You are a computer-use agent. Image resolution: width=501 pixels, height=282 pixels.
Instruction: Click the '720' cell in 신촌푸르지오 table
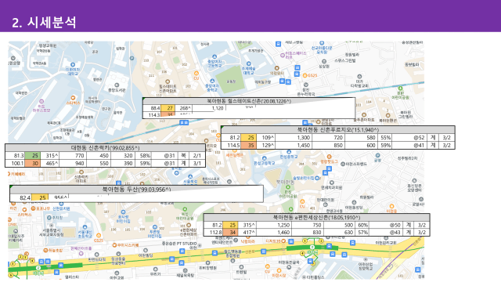[x=329, y=138]
